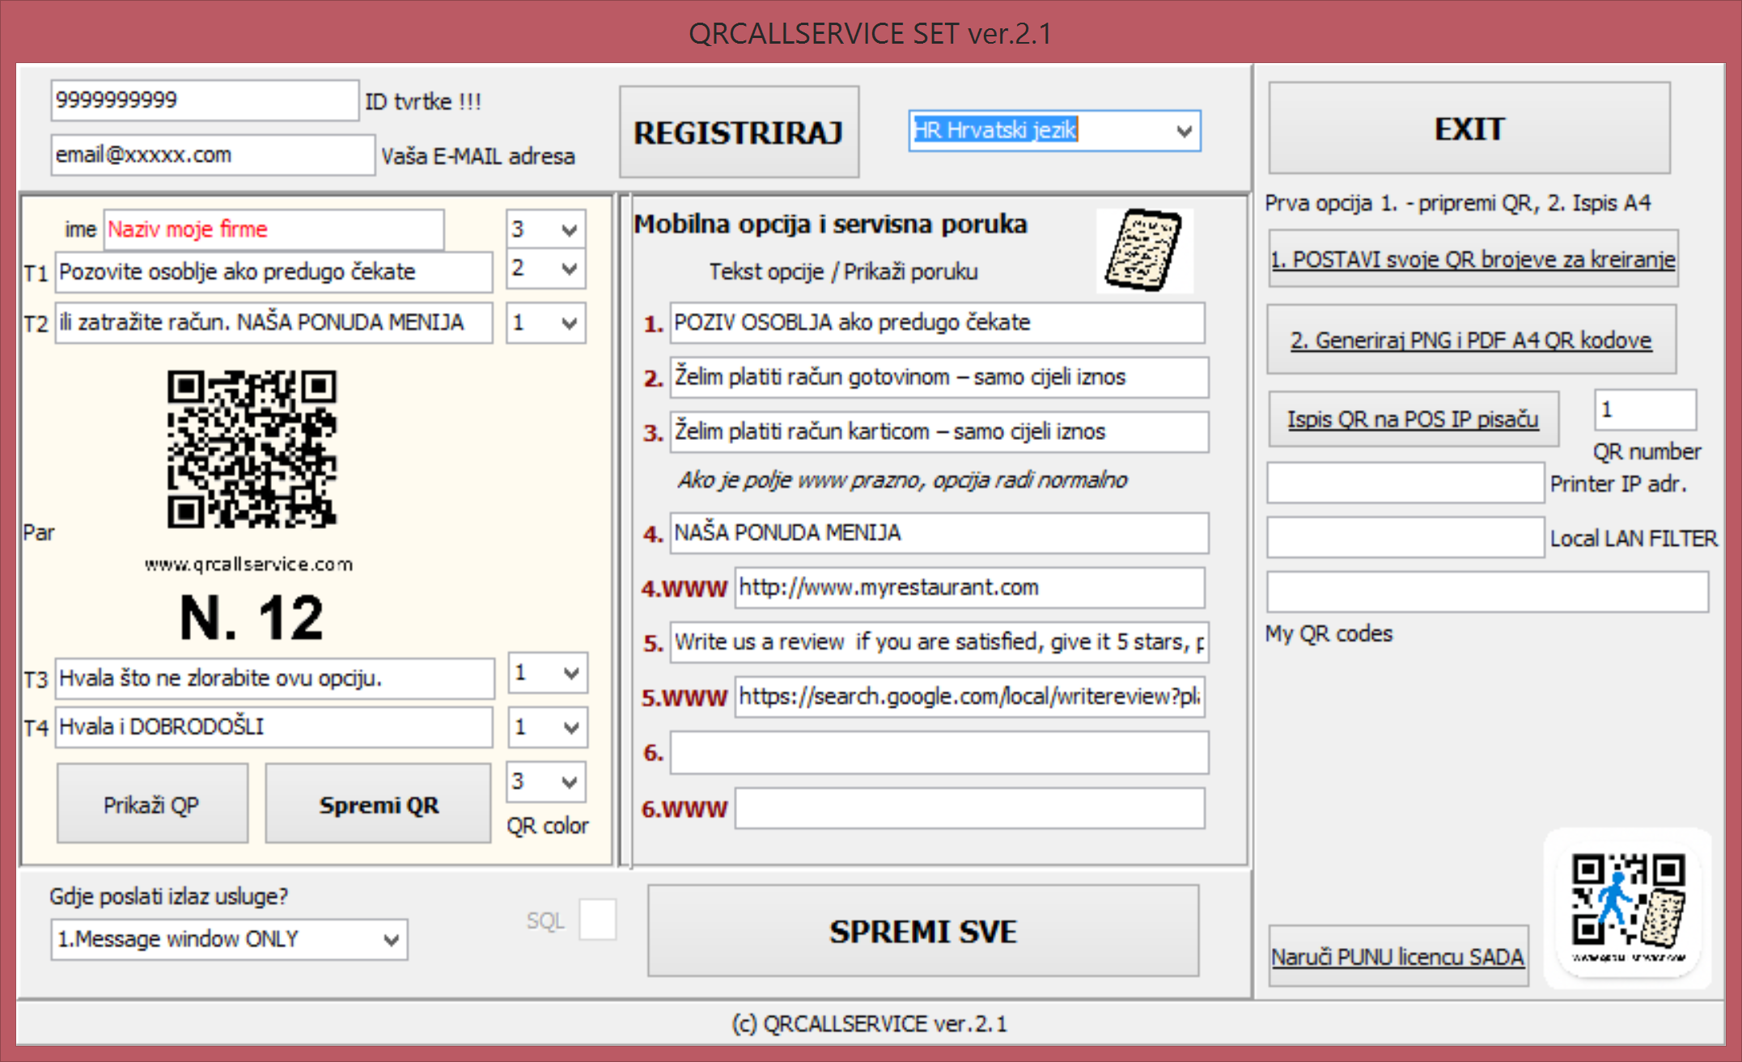Toggle the SQL checkbox
This screenshot has width=1742, height=1062.
pos(597,918)
